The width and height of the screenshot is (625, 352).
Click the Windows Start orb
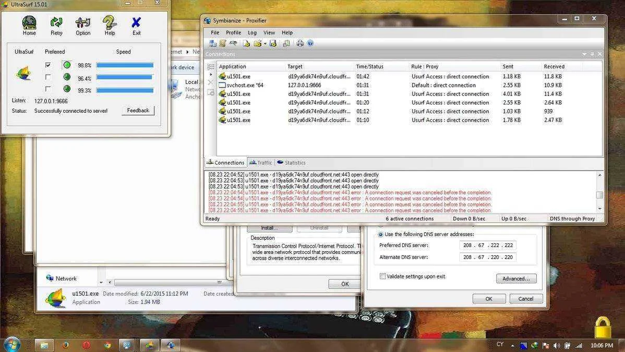11,344
